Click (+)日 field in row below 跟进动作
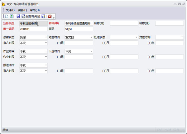 (79, 71)
